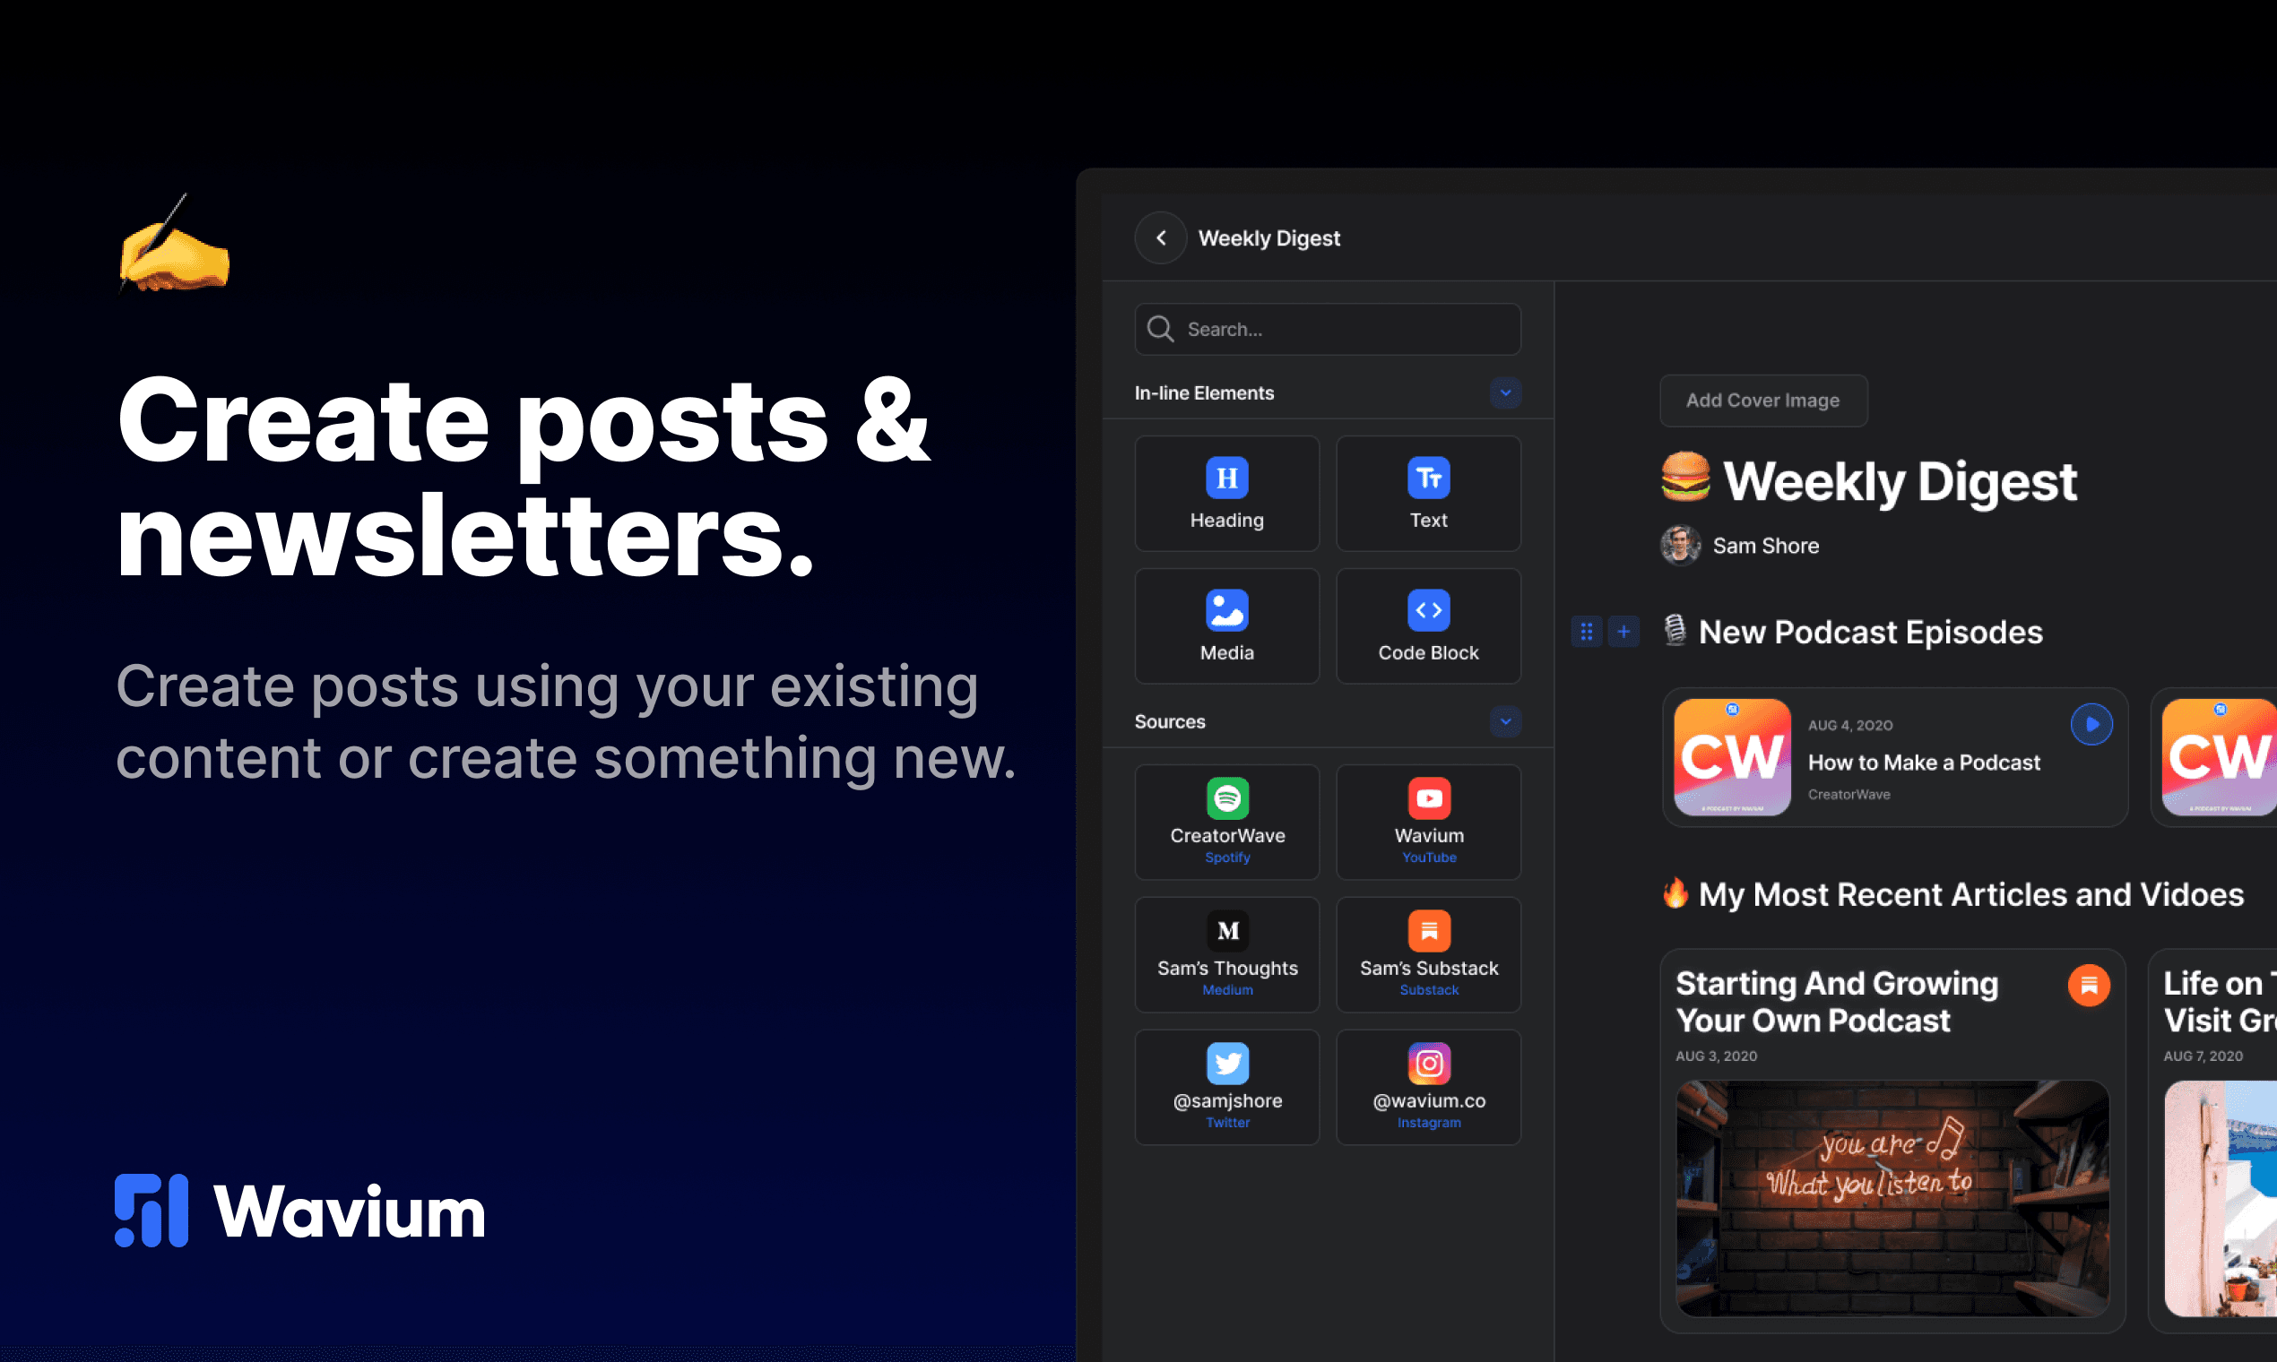
Task: Play the How to Make a Podcast episode
Action: tap(2091, 724)
